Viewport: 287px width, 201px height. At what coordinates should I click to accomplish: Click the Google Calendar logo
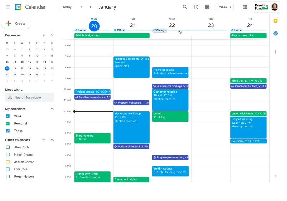point(18,7)
